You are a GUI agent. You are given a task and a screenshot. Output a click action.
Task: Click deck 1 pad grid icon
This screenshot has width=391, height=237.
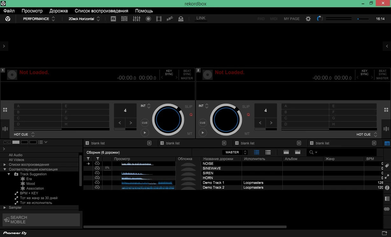point(5,110)
